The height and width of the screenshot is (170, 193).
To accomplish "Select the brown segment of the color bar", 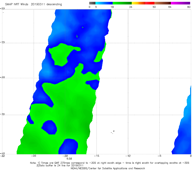I will [162, 3].
